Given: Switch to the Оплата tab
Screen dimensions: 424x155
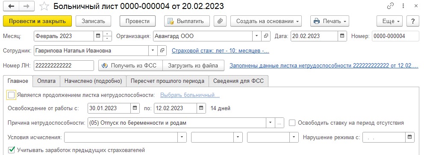Looking at the screenshot, I should tap(47, 81).
